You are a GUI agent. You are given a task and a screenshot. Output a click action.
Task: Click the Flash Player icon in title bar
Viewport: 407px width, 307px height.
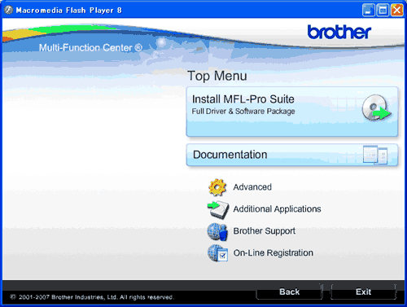click(8, 10)
